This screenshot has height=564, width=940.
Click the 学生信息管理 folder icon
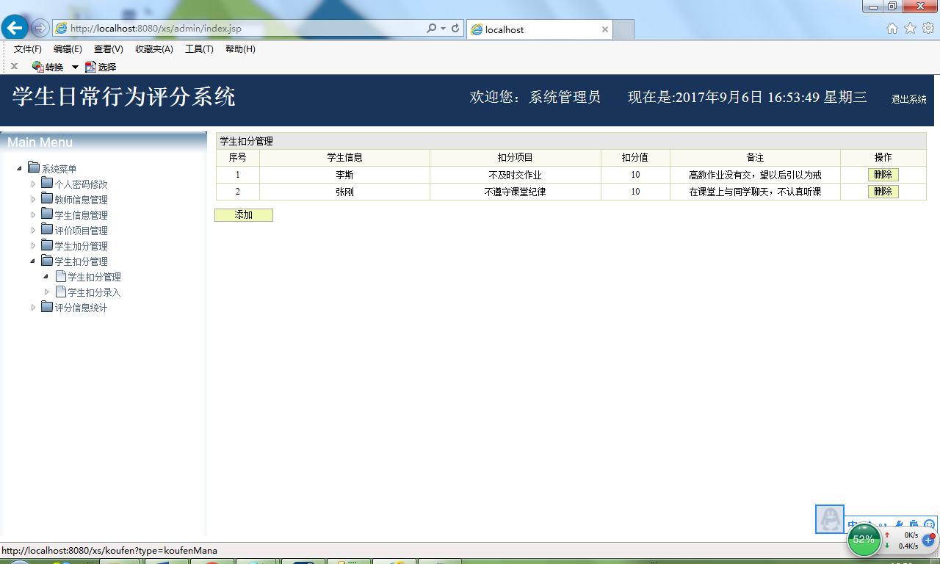(47, 214)
